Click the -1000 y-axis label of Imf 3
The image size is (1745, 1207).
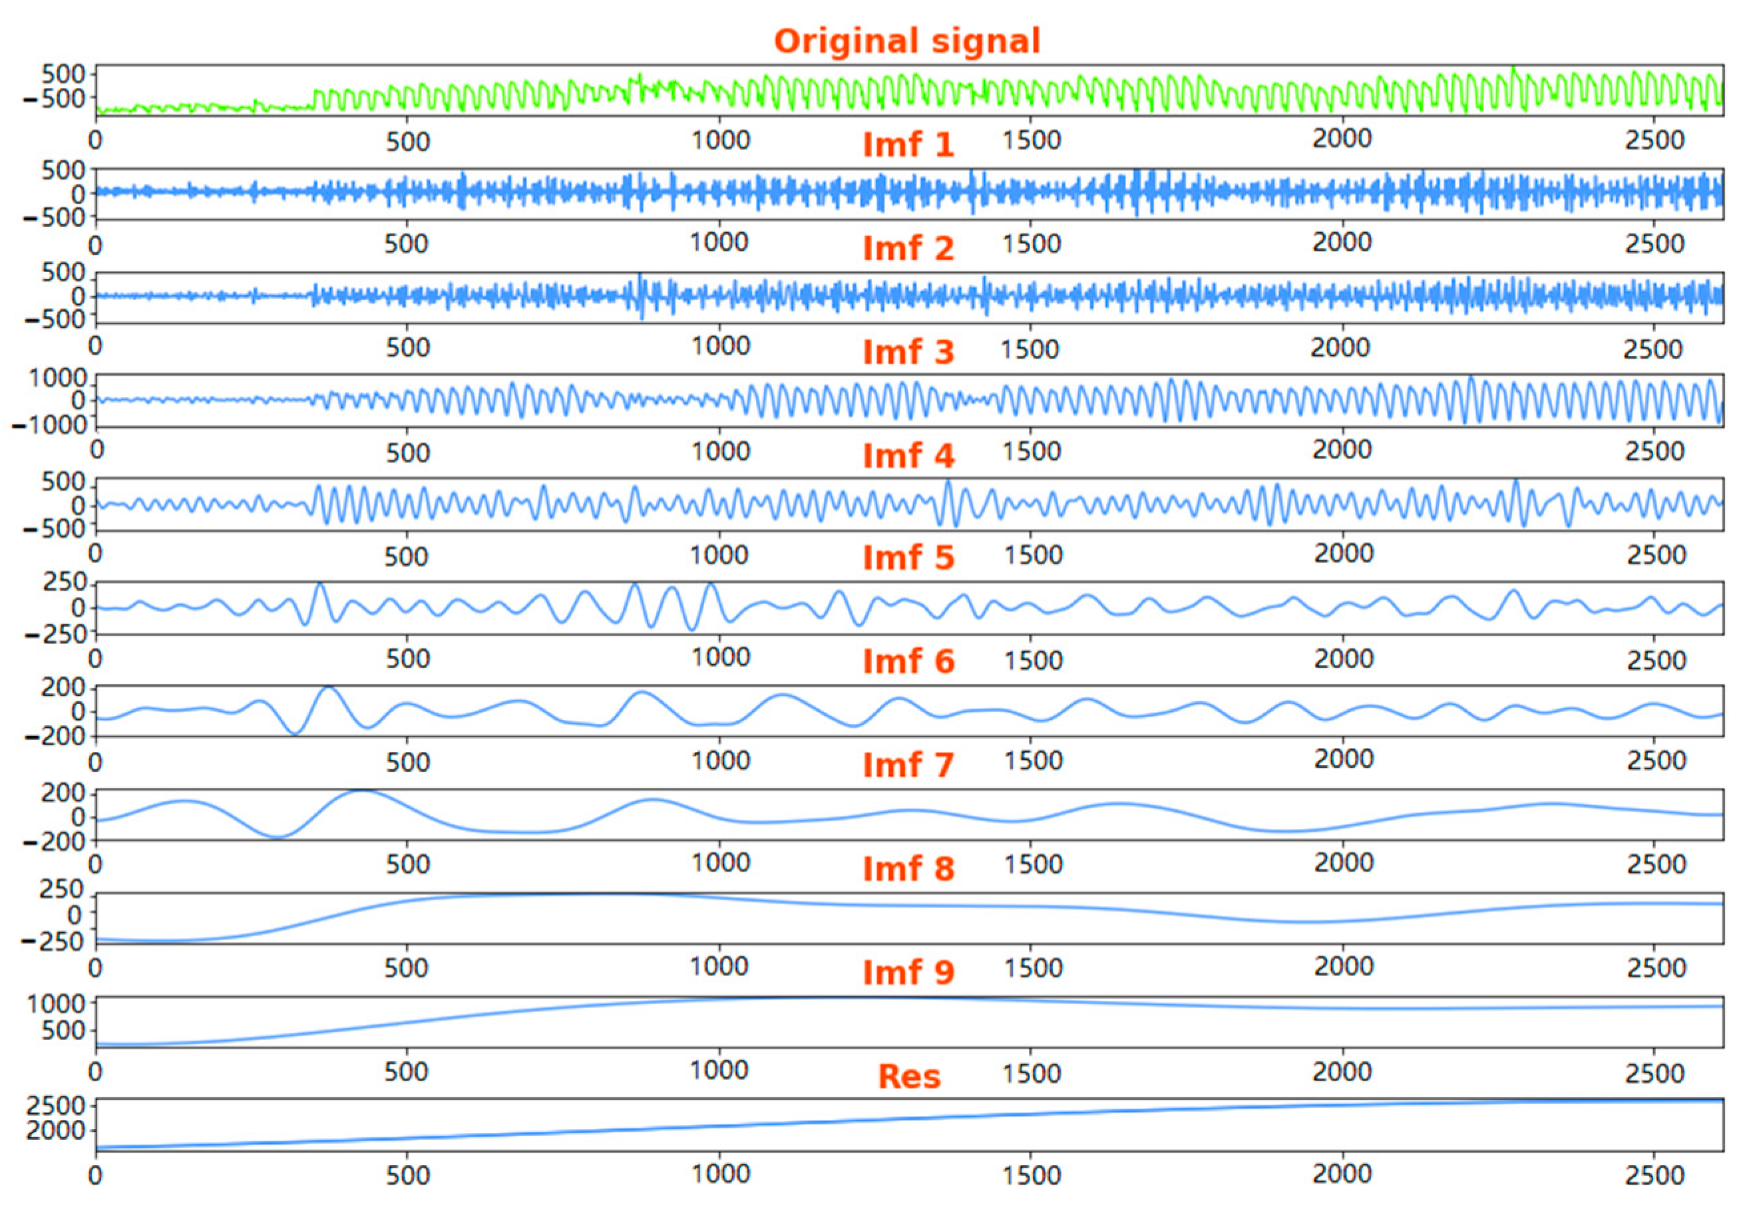click(x=50, y=426)
